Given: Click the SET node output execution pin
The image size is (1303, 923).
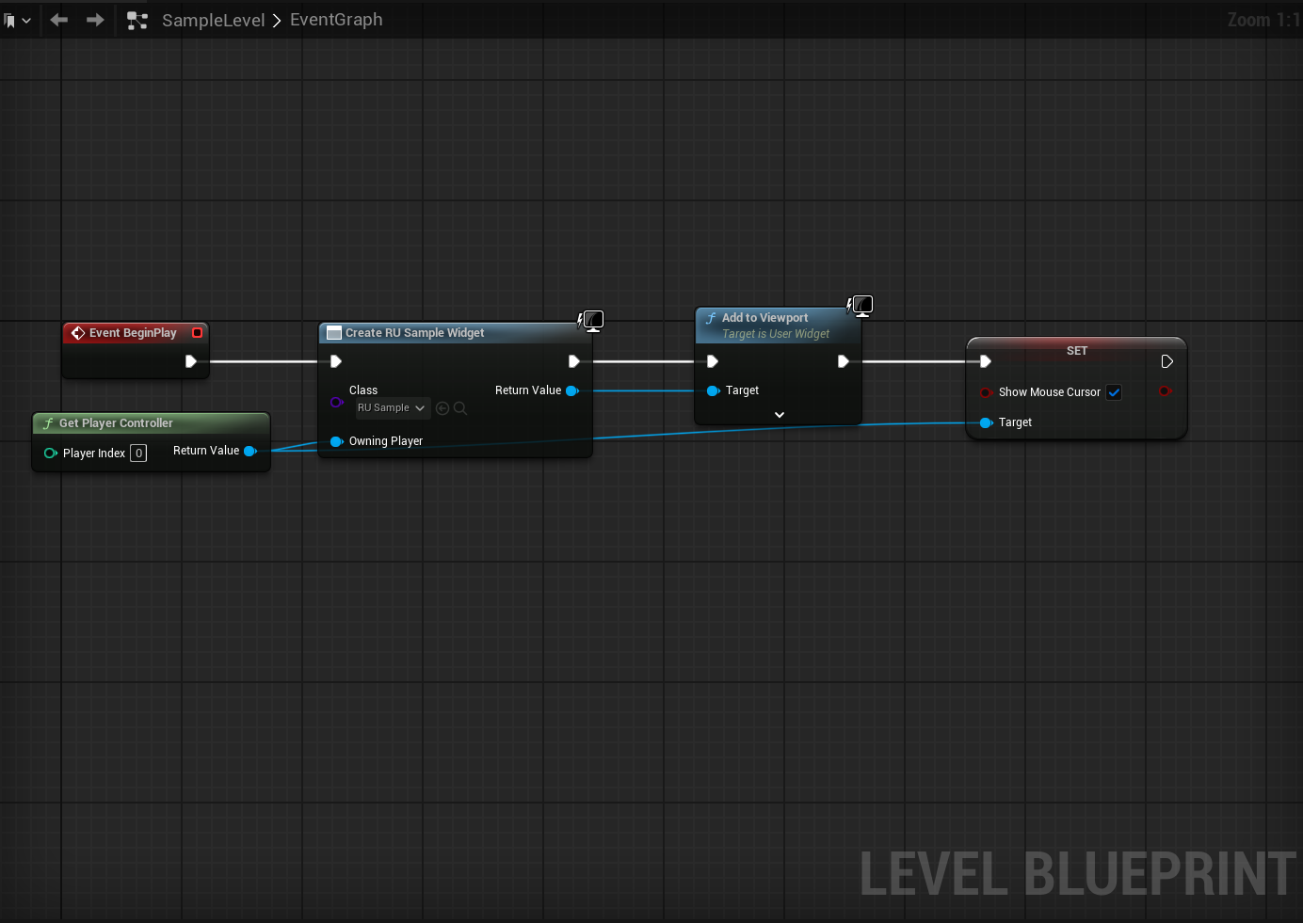Looking at the screenshot, I should coord(1166,361).
